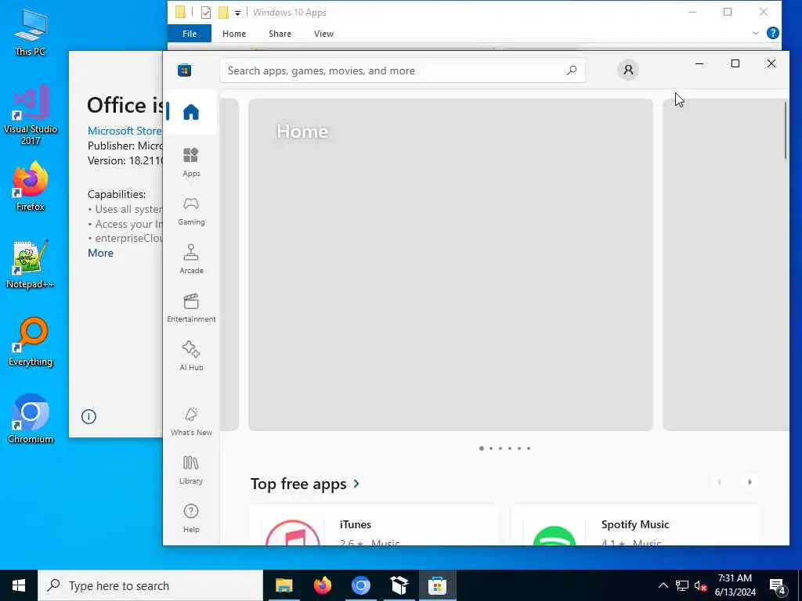802x601 pixels.
Task: Open the clock showing 7:31 AM
Action: click(735, 585)
